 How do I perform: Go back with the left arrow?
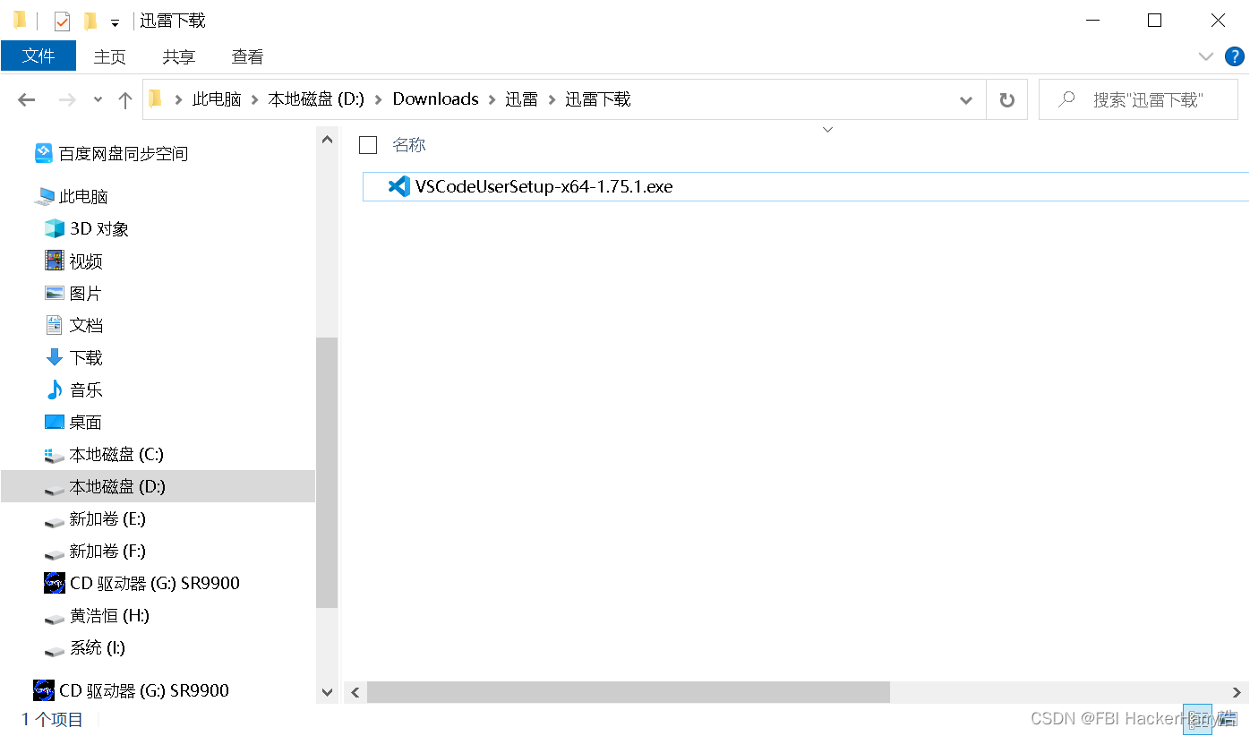(x=26, y=100)
